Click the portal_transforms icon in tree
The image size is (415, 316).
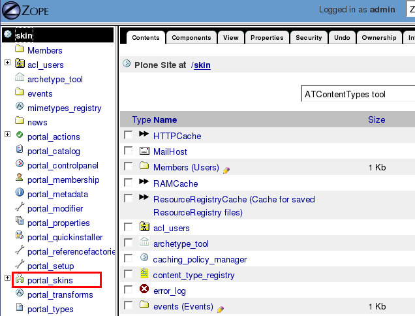20,293
